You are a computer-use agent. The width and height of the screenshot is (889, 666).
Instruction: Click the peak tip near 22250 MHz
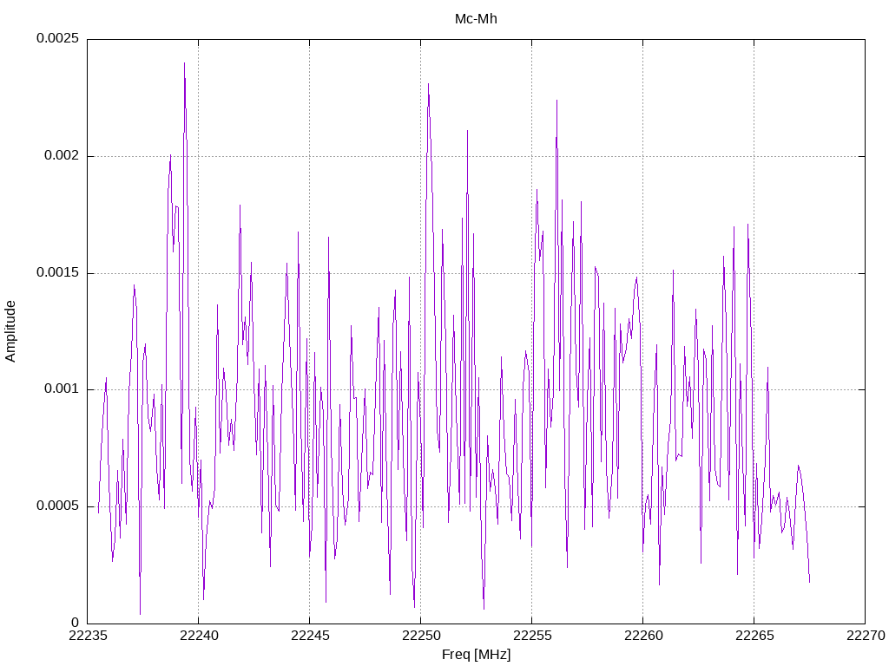428,84
